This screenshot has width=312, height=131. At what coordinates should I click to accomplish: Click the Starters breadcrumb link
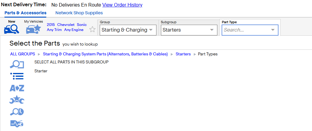(x=183, y=54)
